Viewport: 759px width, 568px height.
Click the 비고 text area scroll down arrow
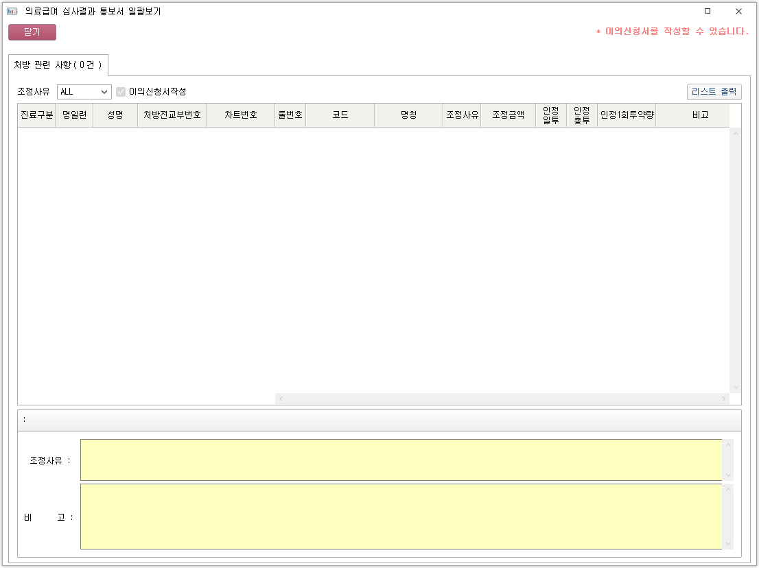pyautogui.click(x=728, y=543)
